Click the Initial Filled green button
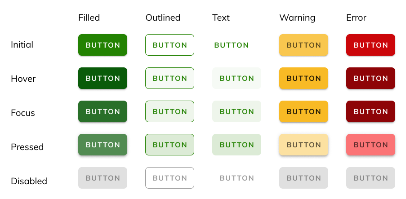 coord(103,45)
